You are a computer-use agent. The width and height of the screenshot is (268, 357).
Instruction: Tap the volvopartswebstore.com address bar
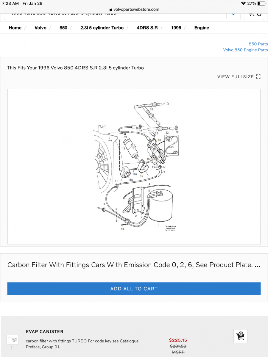tap(134, 9)
